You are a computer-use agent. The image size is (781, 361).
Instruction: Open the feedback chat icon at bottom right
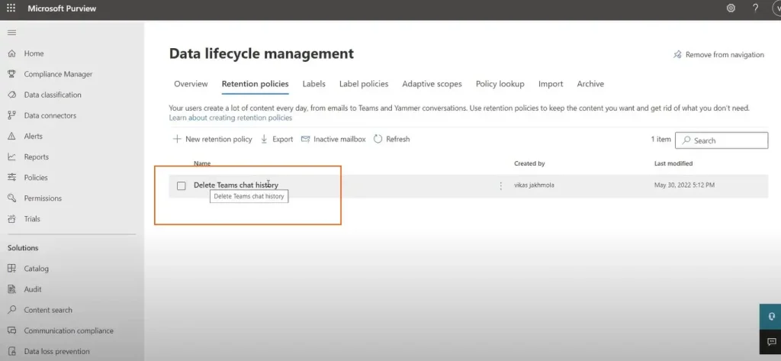[x=770, y=341]
